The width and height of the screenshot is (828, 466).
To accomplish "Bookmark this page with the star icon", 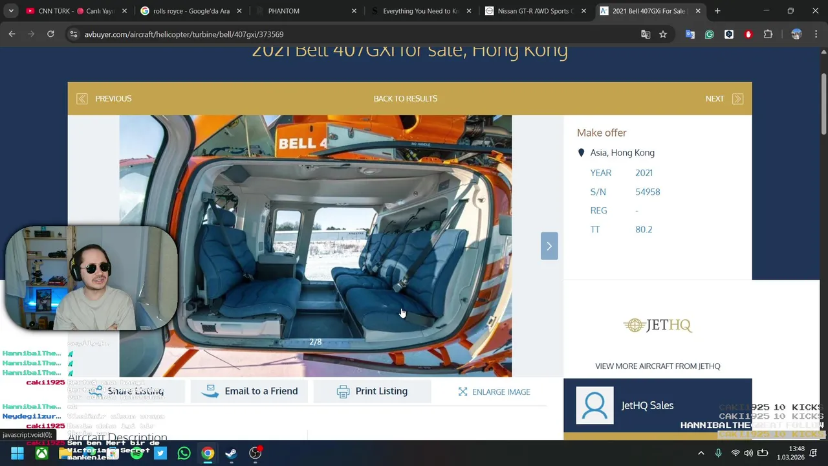I will coord(663,34).
